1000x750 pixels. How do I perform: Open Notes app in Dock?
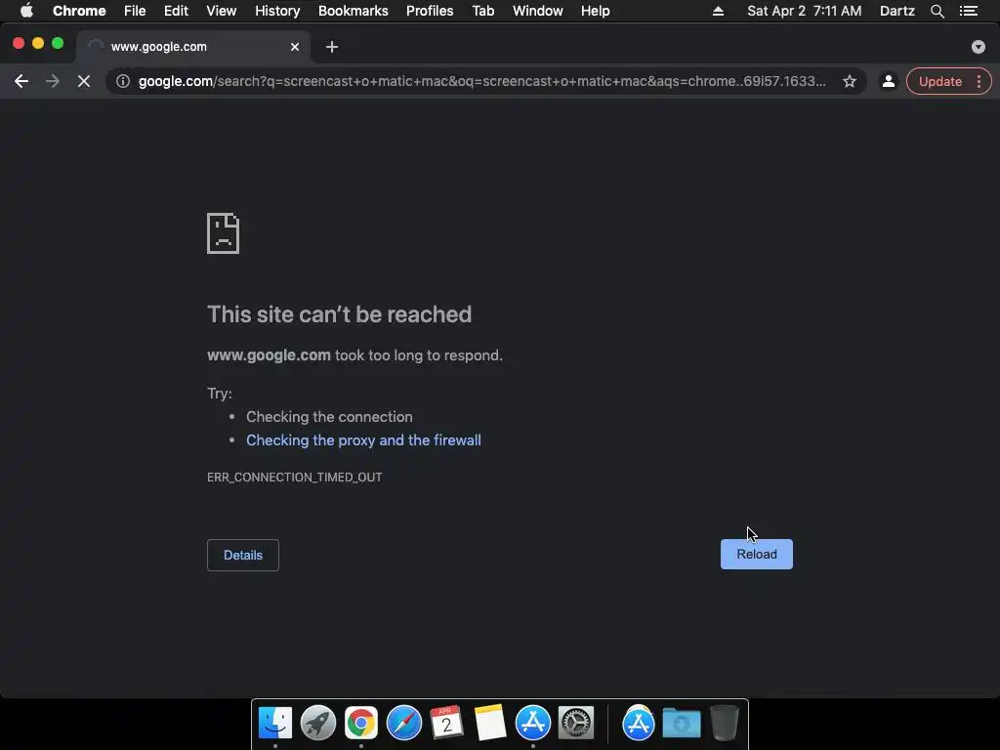[490, 724]
